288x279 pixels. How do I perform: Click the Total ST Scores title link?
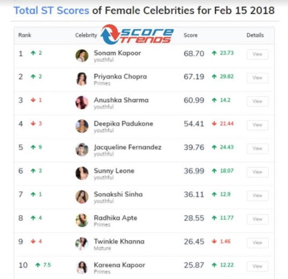(51, 11)
